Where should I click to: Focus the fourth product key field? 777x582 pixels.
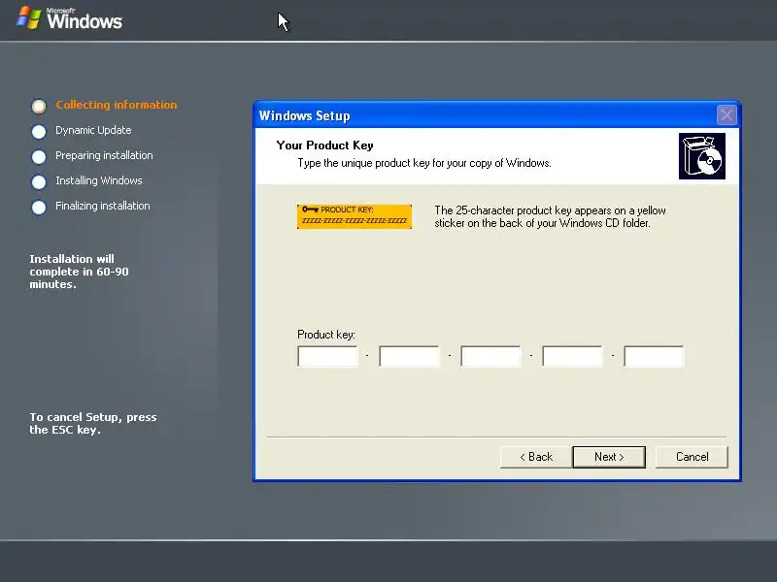[572, 356]
